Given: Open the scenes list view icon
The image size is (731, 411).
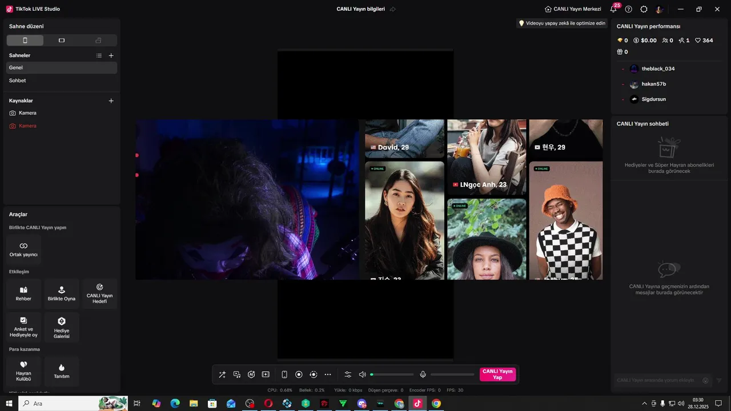Looking at the screenshot, I should (x=99, y=55).
